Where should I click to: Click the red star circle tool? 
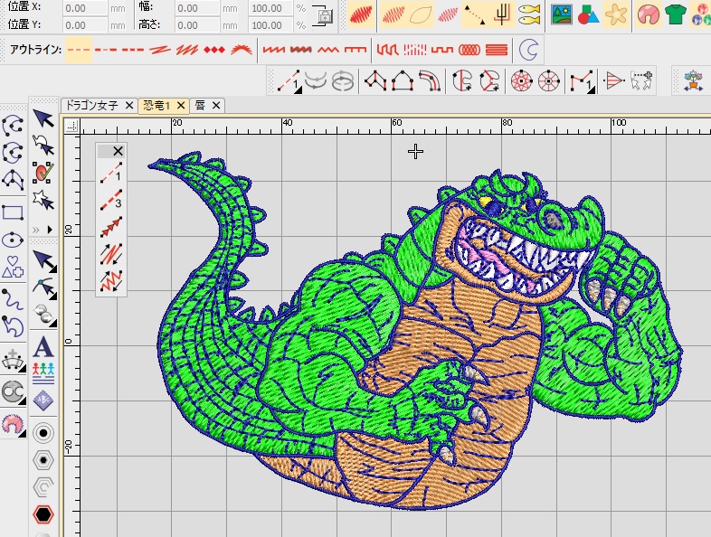click(x=521, y=81)
